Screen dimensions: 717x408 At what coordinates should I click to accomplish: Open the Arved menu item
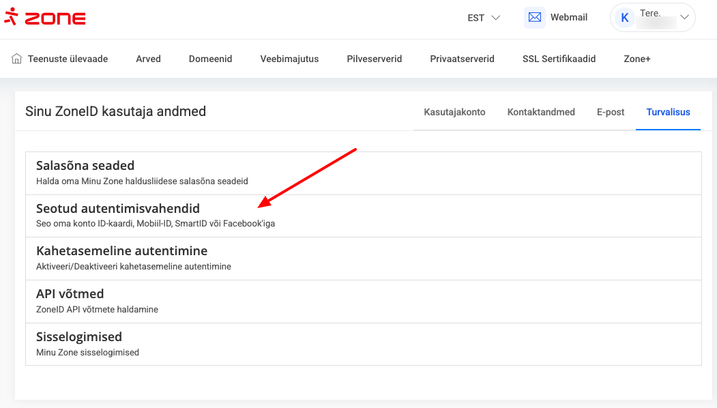click(x=148, y=59)
